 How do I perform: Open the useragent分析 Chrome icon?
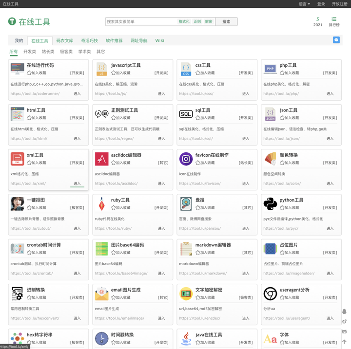(270, 294)
